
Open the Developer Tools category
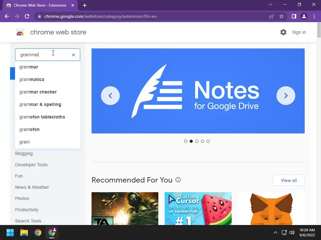tap(31, 165)
